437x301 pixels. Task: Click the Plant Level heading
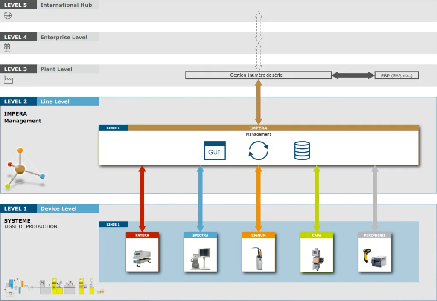[x=56, y=69]
